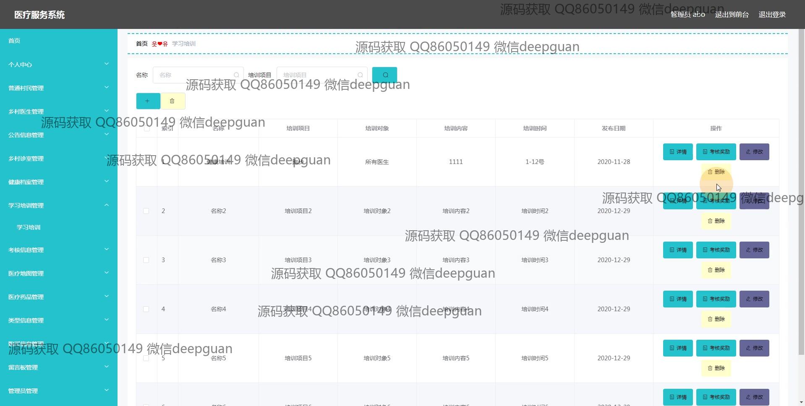The height and width of the screenshot is (406, 805).
Task: Delete row 名称5 with 删除
Action: (x=716, y=368)
